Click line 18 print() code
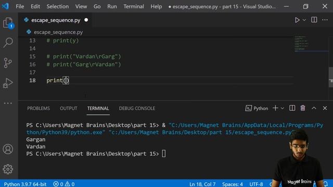Screen dimensions: 333x187 click(x=58, y=81)
